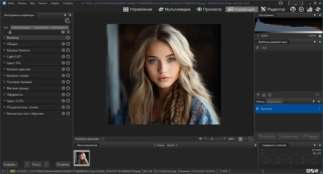Click the export preset icon

point(270,95)
